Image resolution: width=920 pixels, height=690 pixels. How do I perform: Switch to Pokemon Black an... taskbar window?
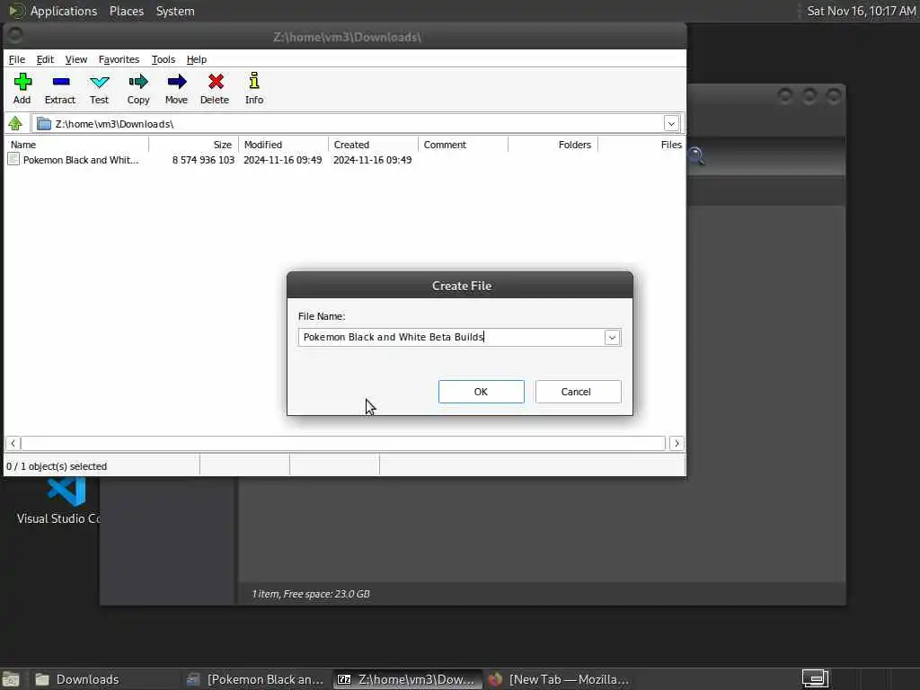tap(255, 679)
